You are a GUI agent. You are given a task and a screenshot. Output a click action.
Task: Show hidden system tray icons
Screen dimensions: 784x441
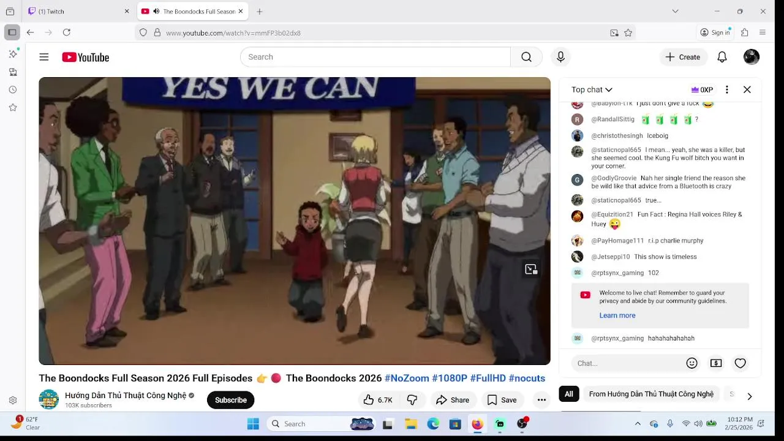click(x=638, y=424)
